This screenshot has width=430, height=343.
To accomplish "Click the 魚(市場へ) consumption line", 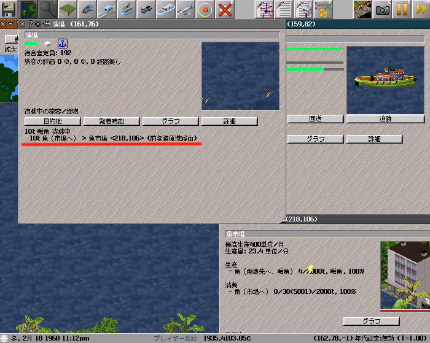I will [292, 292].
